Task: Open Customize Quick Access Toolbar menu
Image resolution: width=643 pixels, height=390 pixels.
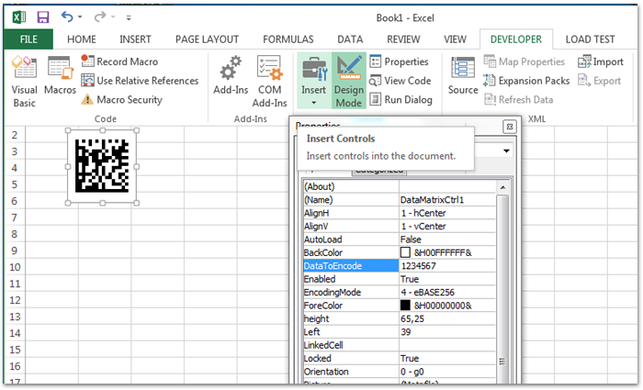Action: click(129, 17)
